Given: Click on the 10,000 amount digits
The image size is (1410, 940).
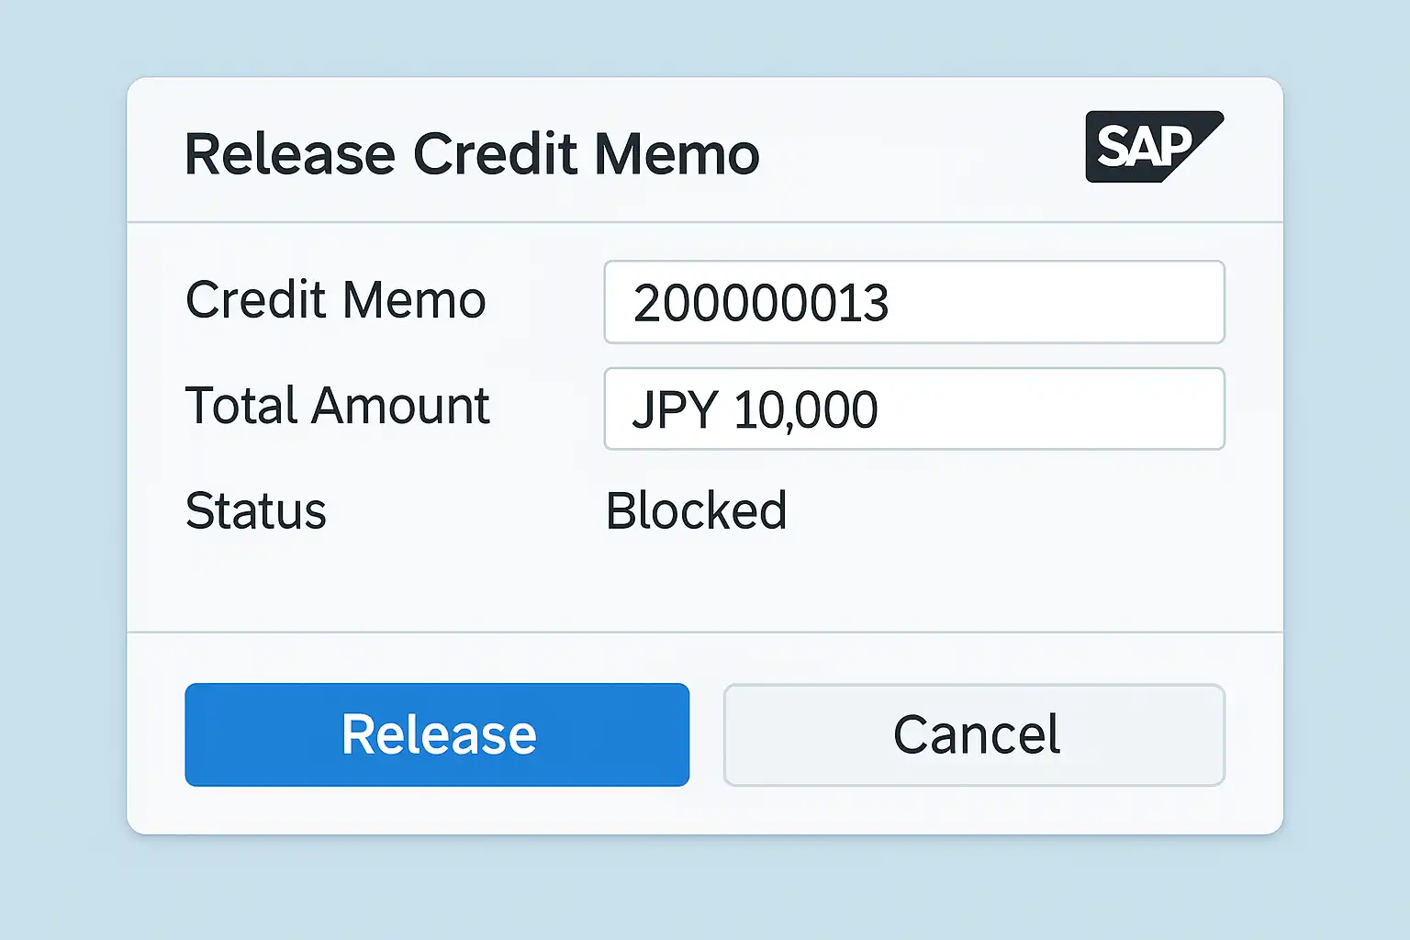Looking at the screenshot, I should pyautogui.click(x=805, y=409).
